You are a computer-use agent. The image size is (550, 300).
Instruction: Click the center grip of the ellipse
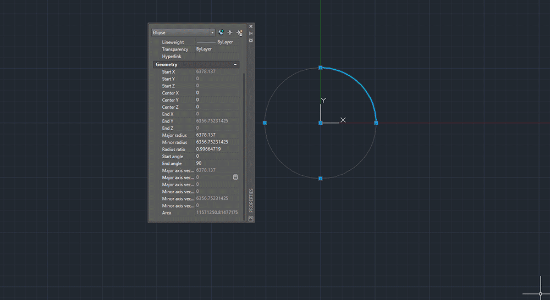[321, 123]
